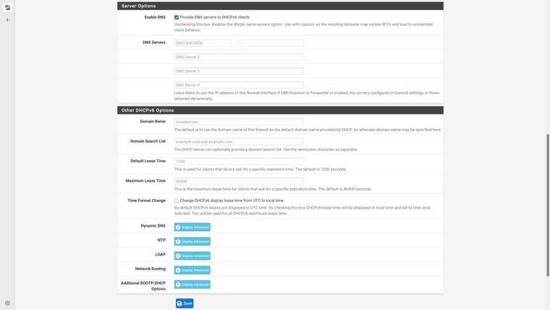Click the active tab icon in left sidebar
The image size is (550, 310).
(x=8, y=8)
